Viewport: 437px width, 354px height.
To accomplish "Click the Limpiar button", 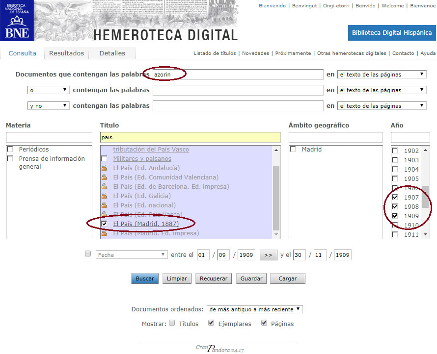I will [177, 278].
